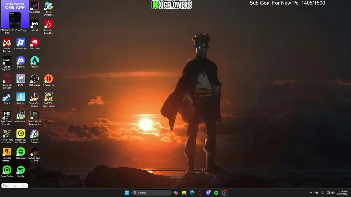Select the Razer Axon desktop icon

(21, 153)
